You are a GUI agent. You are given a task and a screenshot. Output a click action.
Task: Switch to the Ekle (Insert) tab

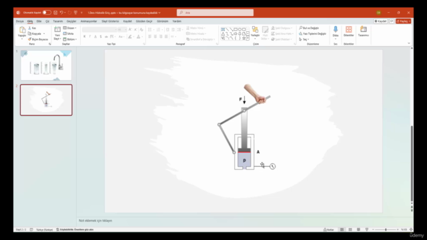pos(39,21)
